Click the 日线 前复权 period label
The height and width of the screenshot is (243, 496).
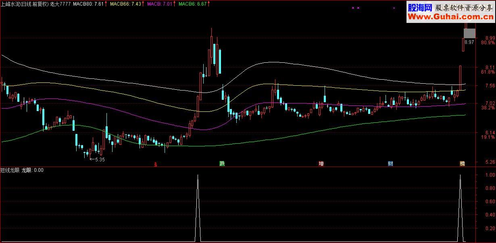coord(34,4)
